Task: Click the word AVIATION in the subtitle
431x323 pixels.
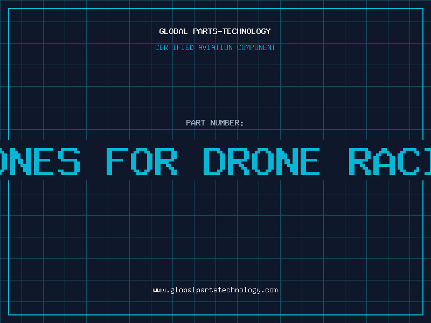Action: pos(215,47)
